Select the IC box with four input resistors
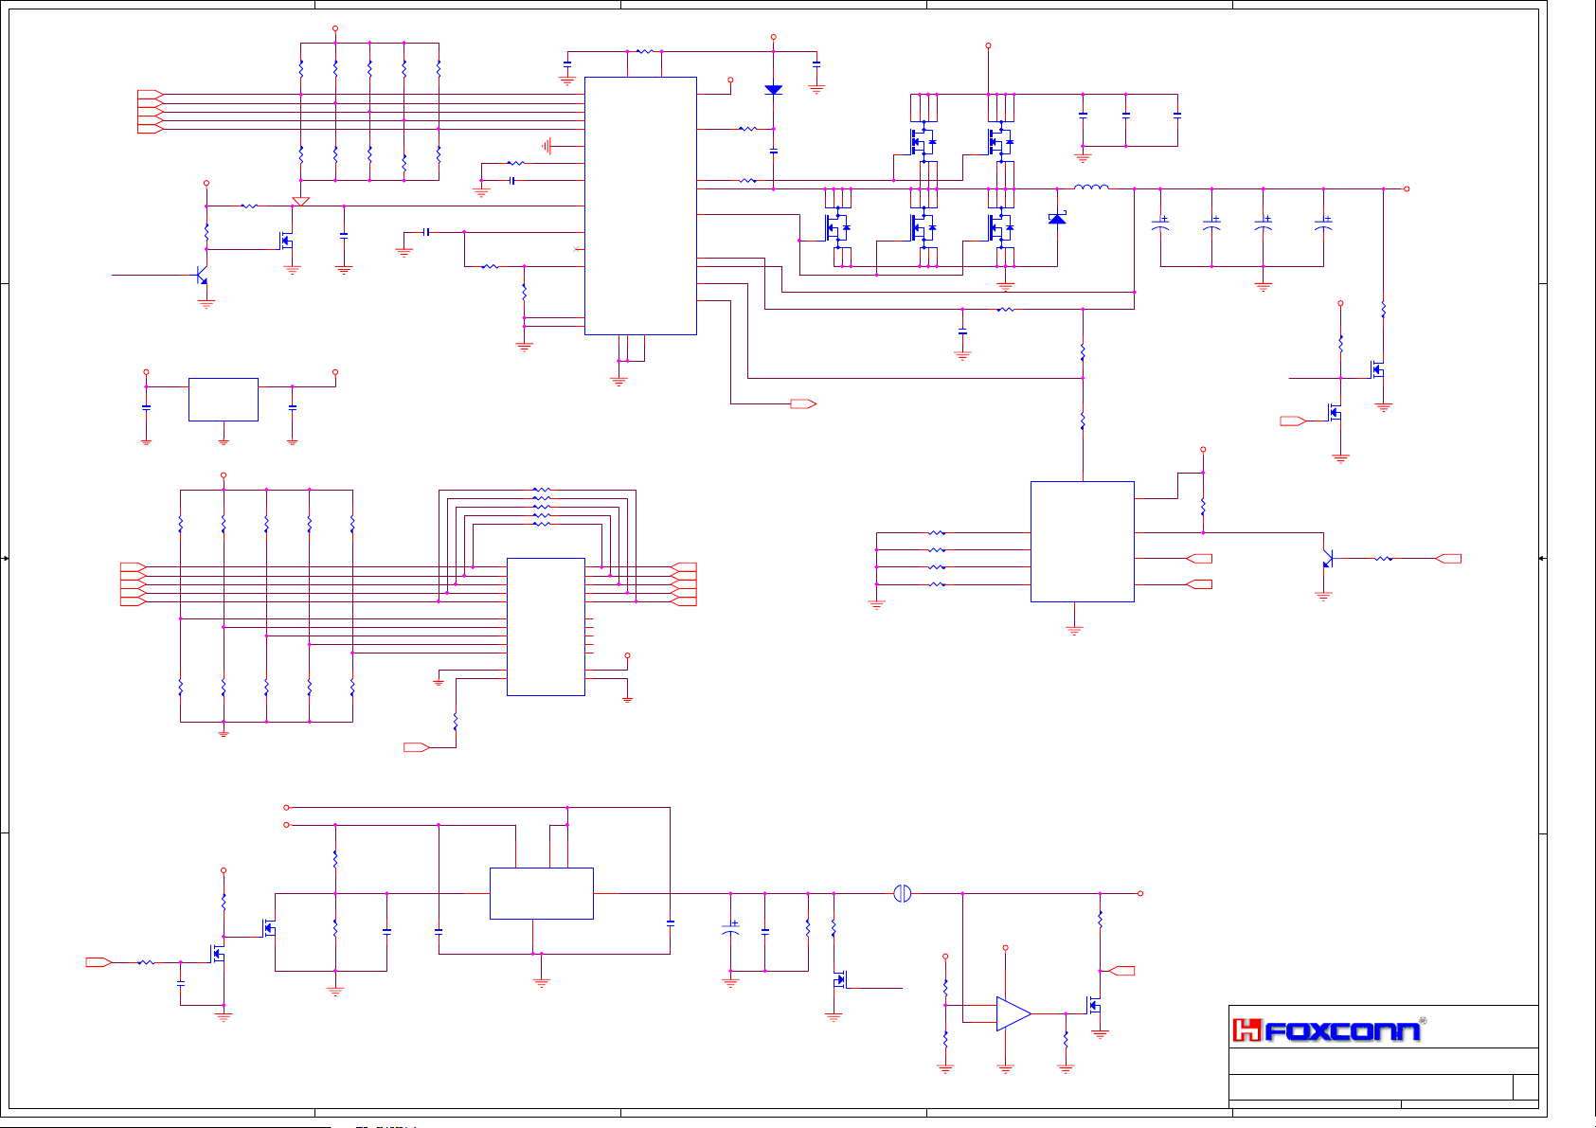Image resolution: width=1596 pixels, height=1128 pixels. (x=1082, y=541)
